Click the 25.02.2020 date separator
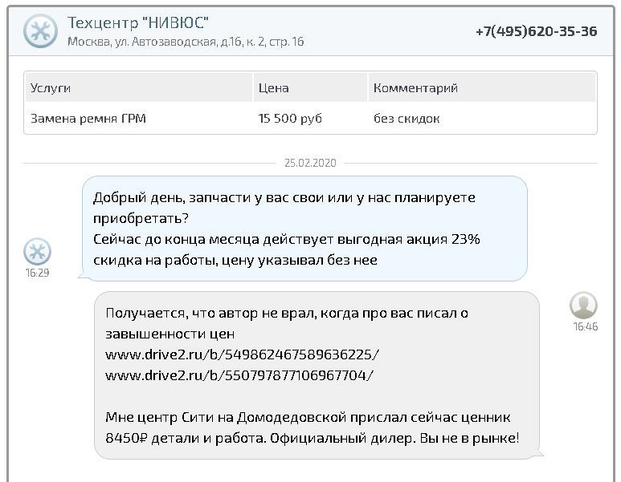621x482 pixels. 310,163
